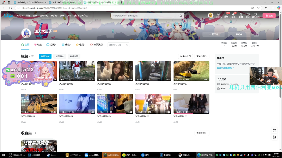Open video thumbnail titled 逆天食货圈#109
The height and width of the screenshot is (158, 282).
(x=115, y=71)
